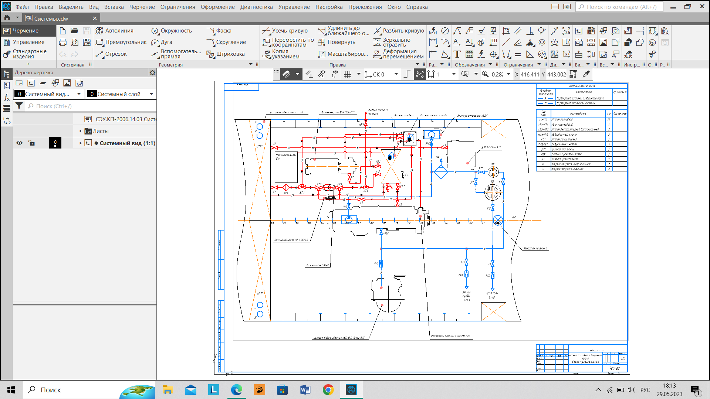Viewport: 710px width, 399px height.
Task: Apply the Скругление fillet tool
Action: 226,42
